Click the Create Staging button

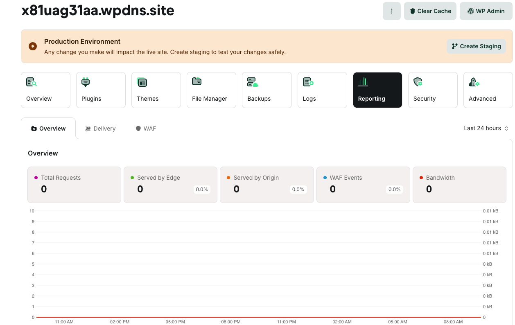(476, 46)
